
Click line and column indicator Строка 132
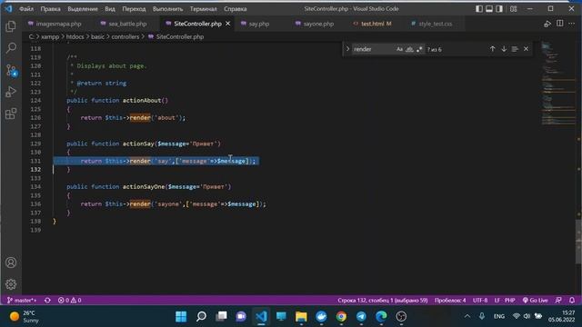[383, 301]
